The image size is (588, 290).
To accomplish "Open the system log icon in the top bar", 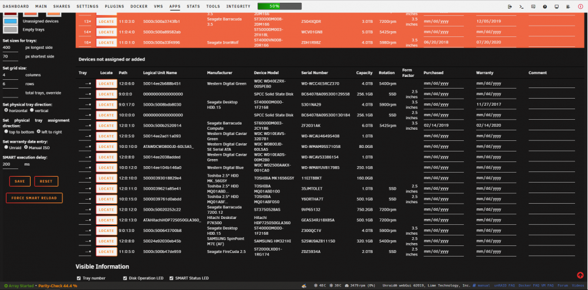I will pos(569,6).
